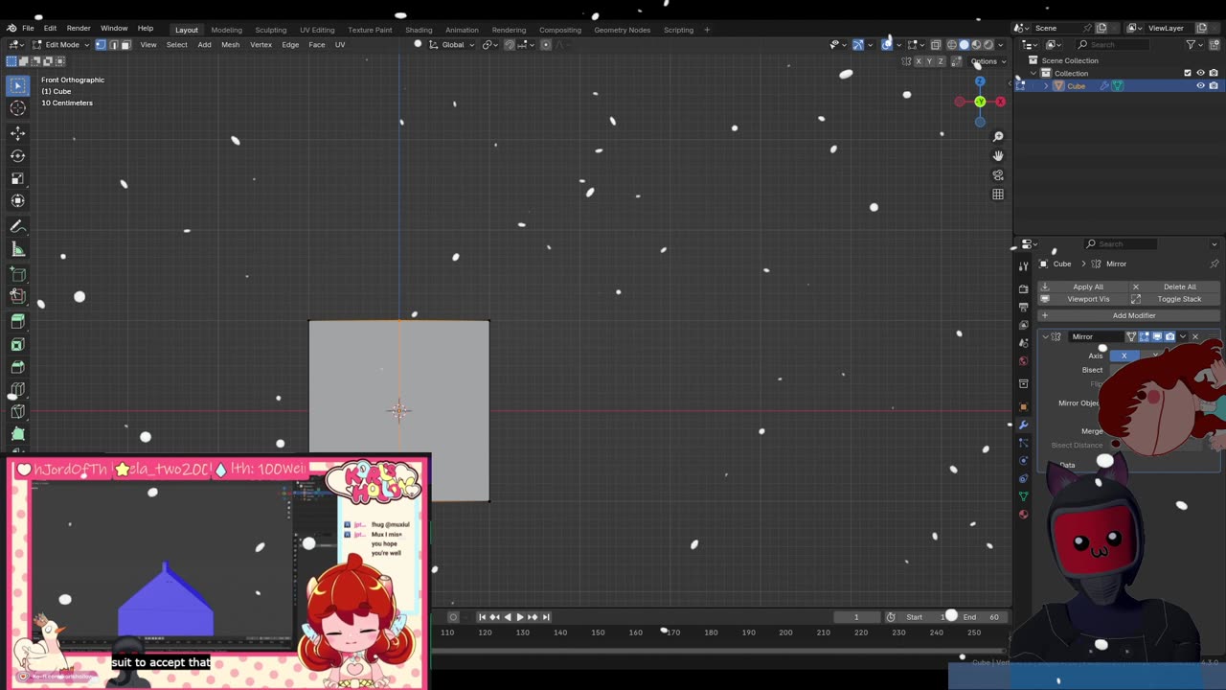Collapse Collection in the outliner
The width and height of the screenshot is (1226, 690).
point(1033,73)
